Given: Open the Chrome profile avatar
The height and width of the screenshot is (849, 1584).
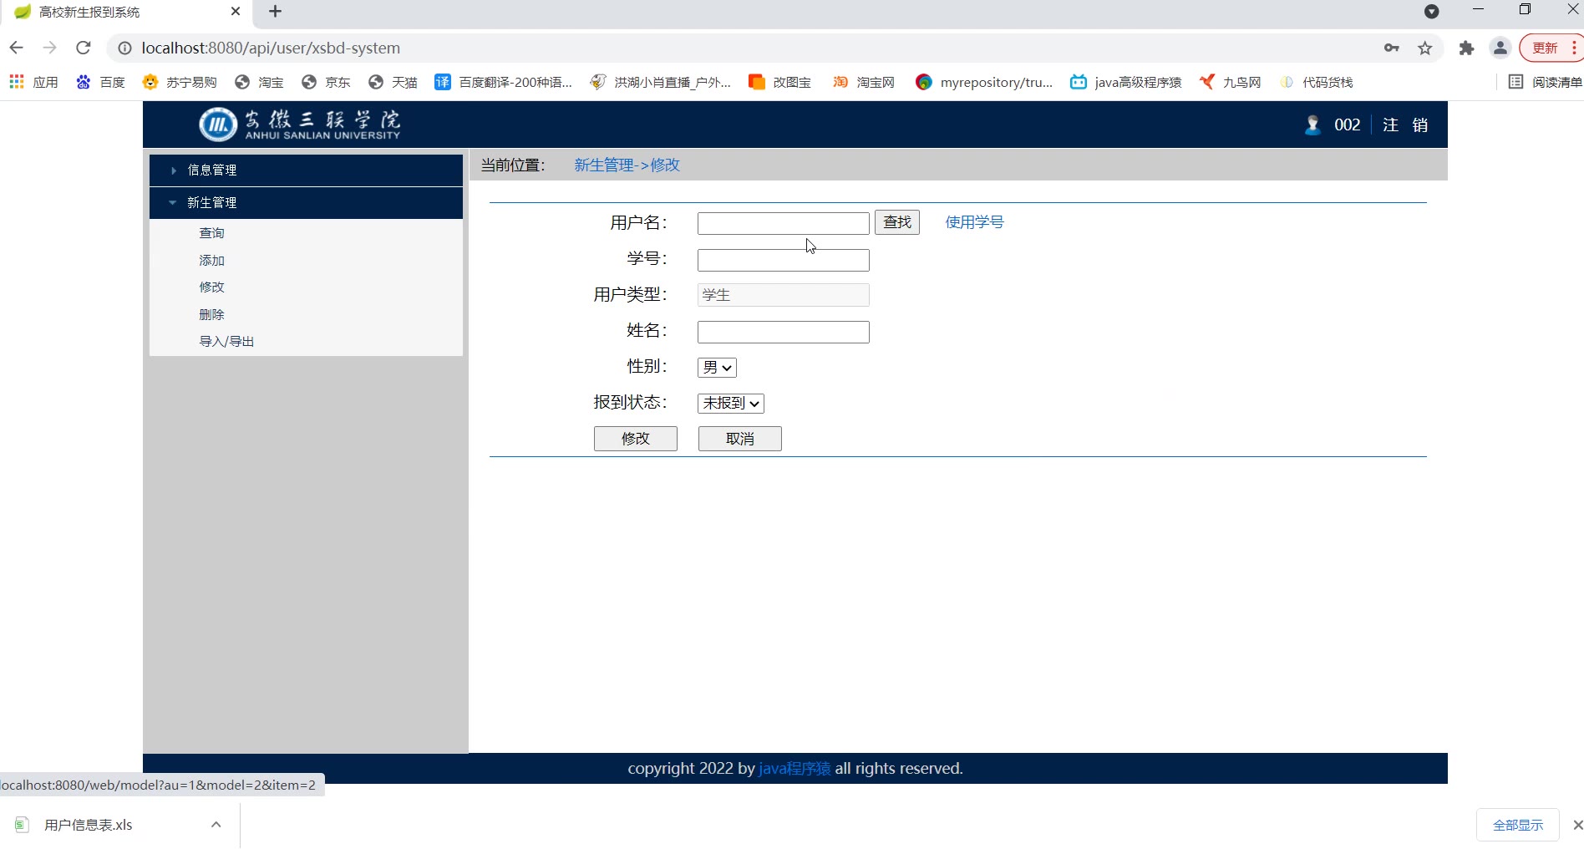Looking at the screenshot, I should pyautogui.click(x=1500, y=48).
